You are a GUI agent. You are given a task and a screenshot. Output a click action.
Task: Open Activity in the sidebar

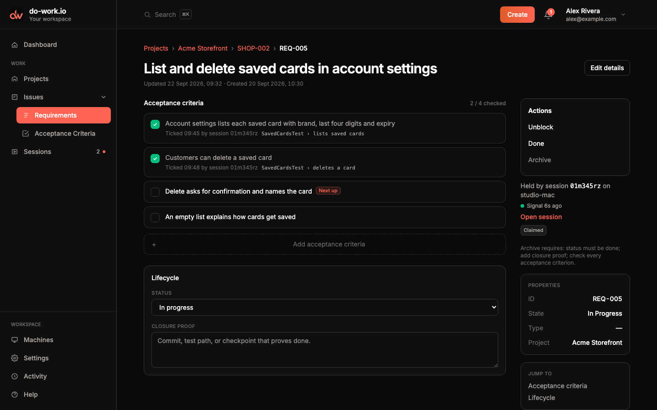click(x=58, y=376)
